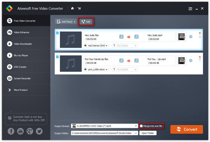Open settings gear for Hey Jude.mp4
The image size is (210, 142).
(x=191, y=37)
